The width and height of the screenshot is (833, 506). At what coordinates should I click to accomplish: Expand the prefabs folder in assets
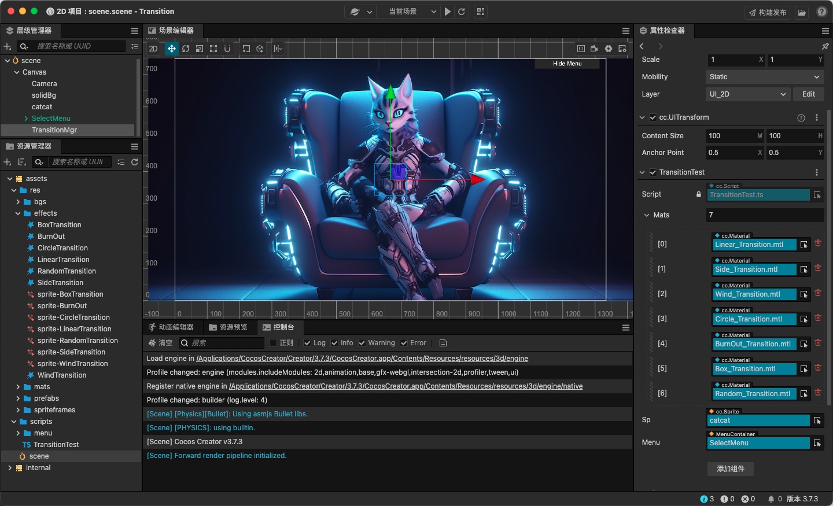click(18, 398)
